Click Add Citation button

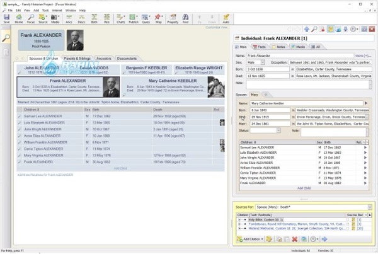click(250, 239)
